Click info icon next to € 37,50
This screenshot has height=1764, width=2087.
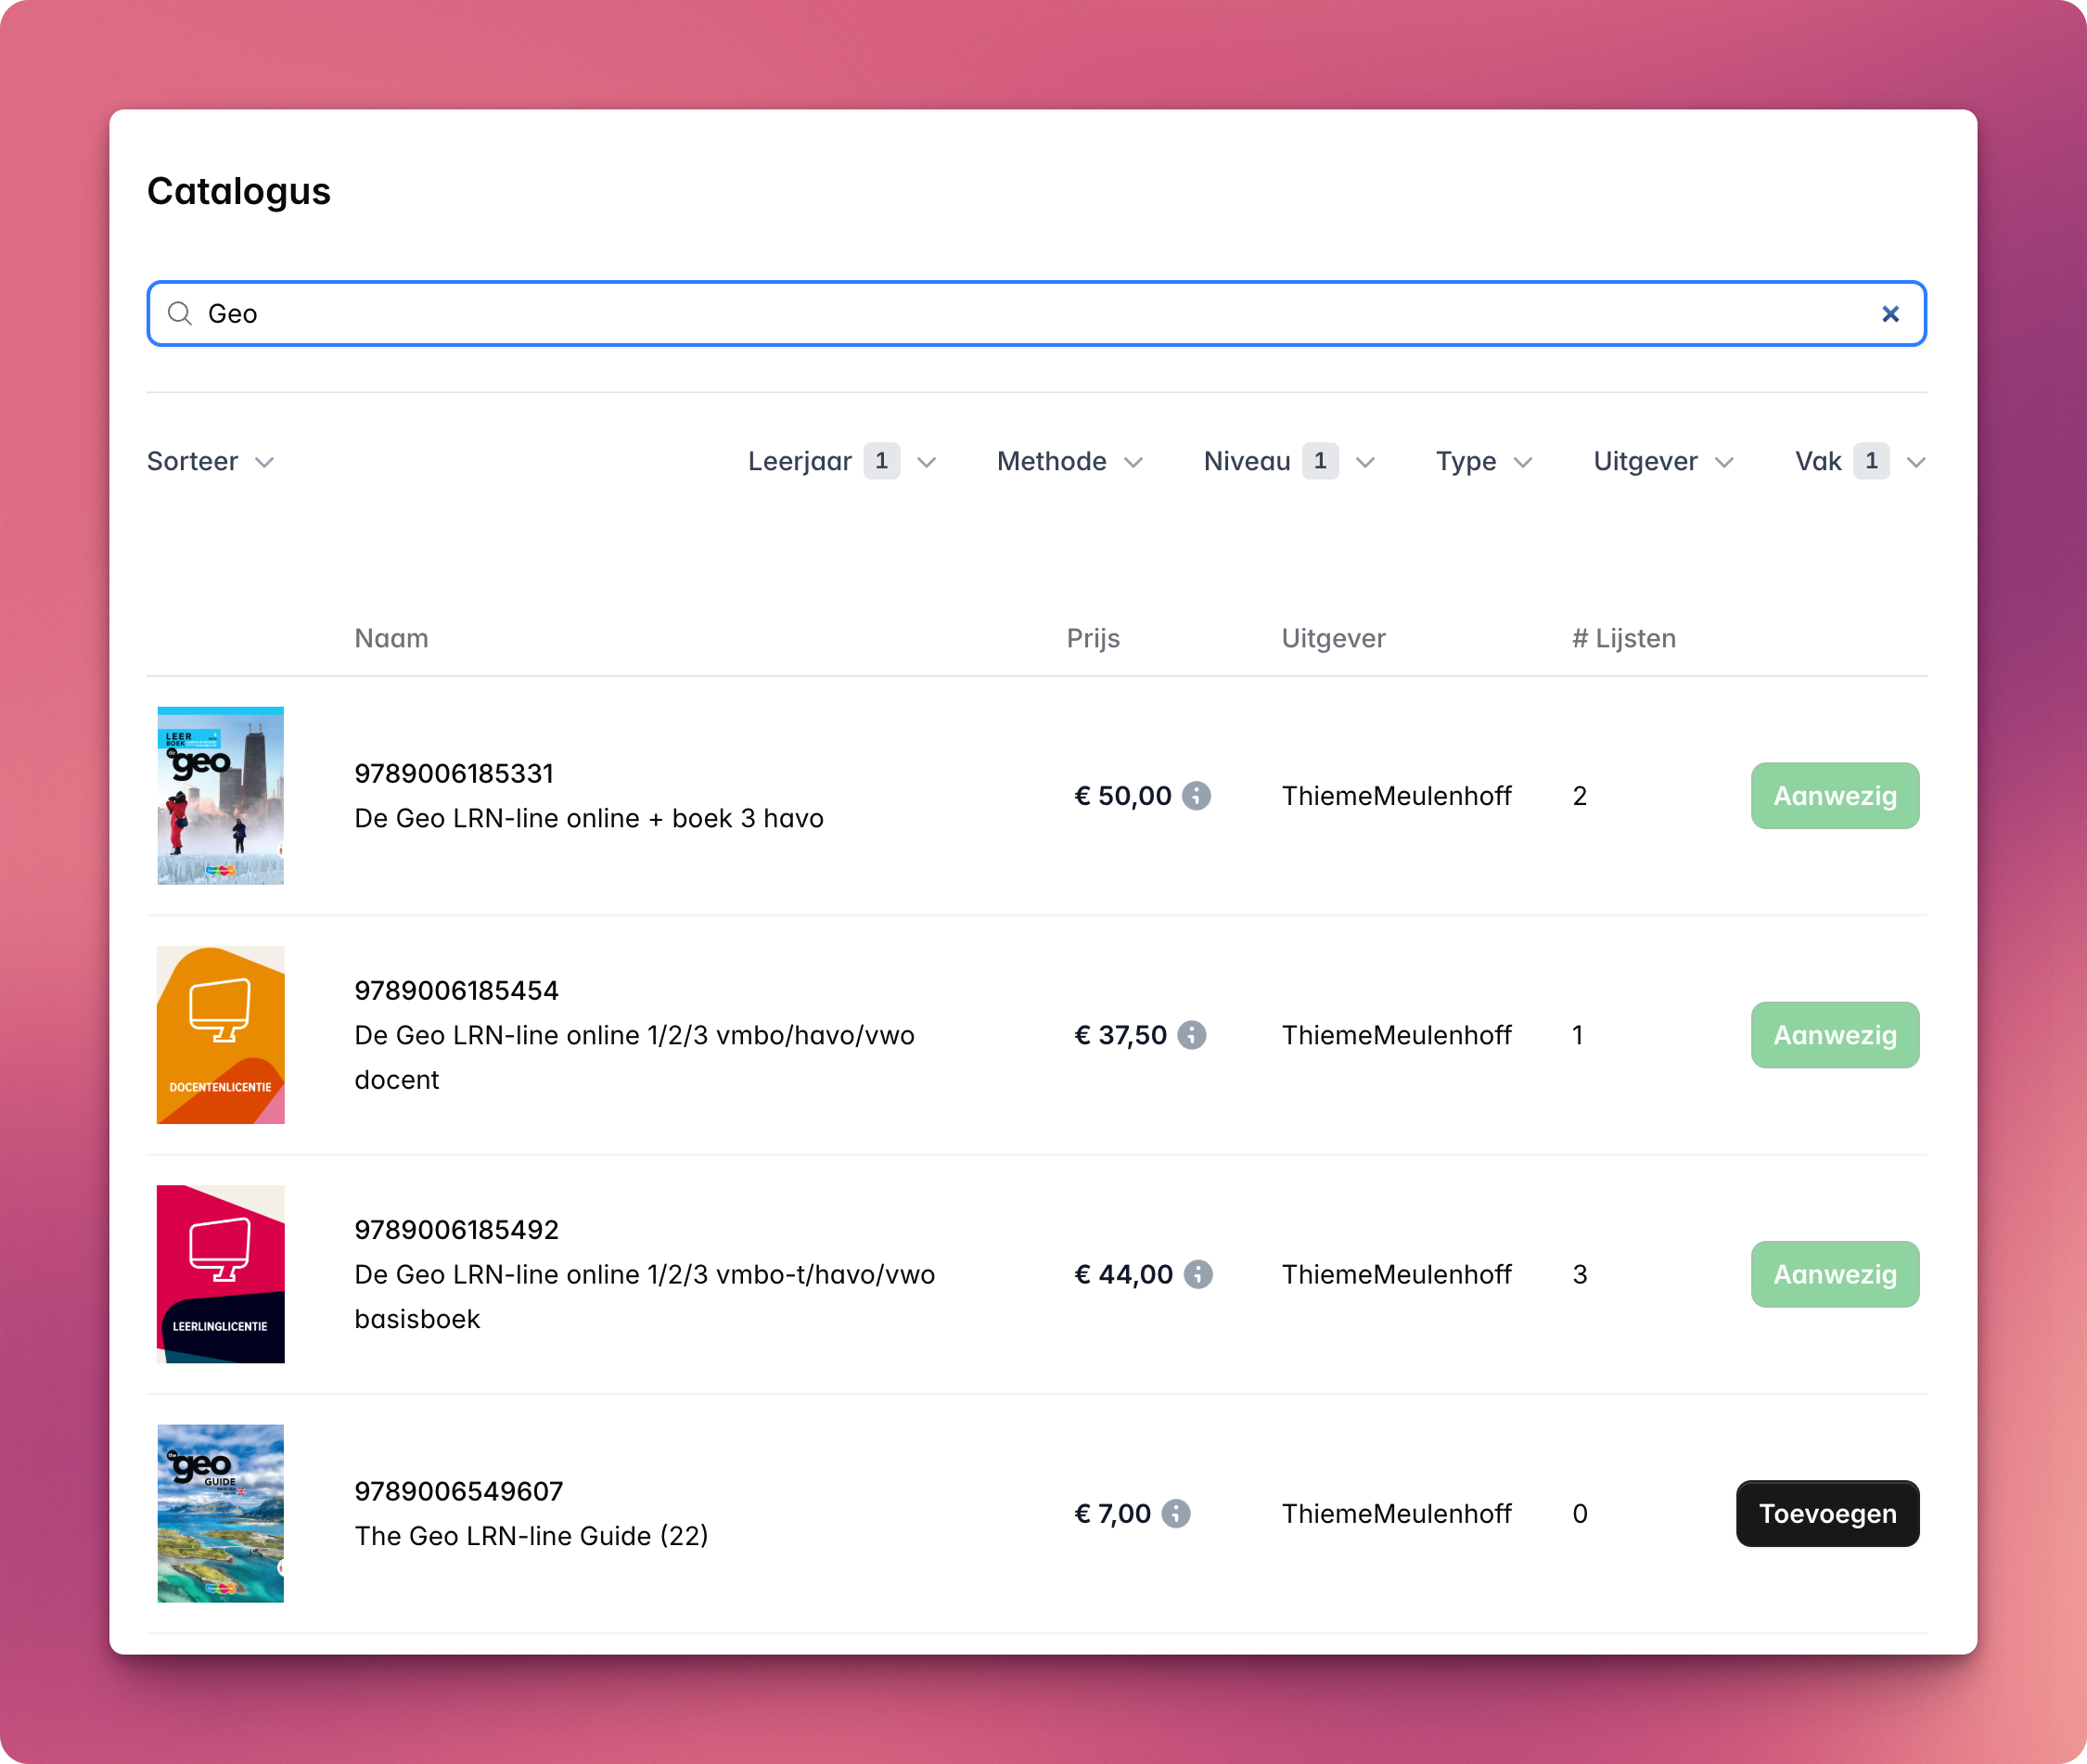(1191, 1035)
